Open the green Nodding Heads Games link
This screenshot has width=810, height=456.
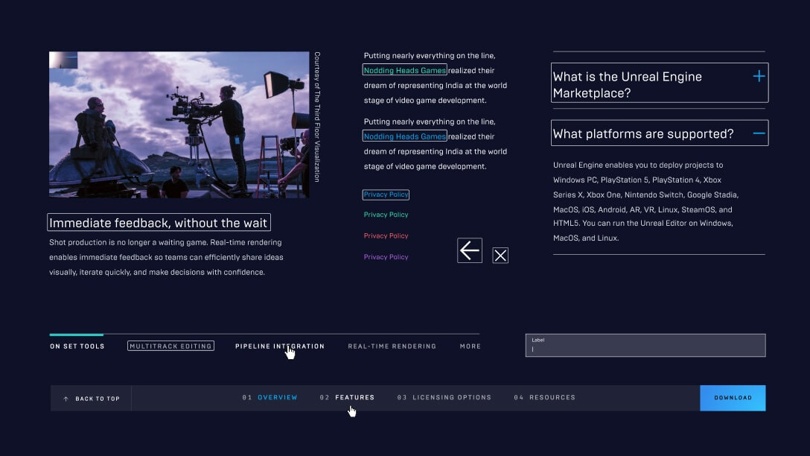404,71
